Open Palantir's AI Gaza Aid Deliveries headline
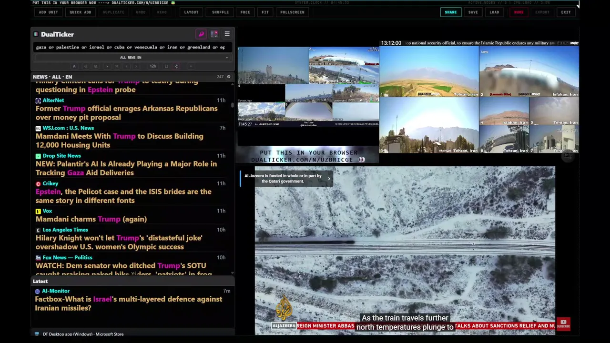 pos(126,168)
